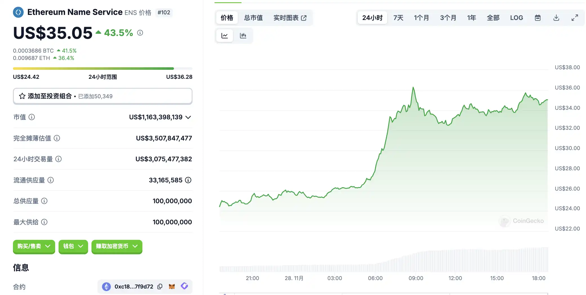Open the 钱包 dropdown
This screenshot has height=295, width=586.
click(x=73, y=246)
